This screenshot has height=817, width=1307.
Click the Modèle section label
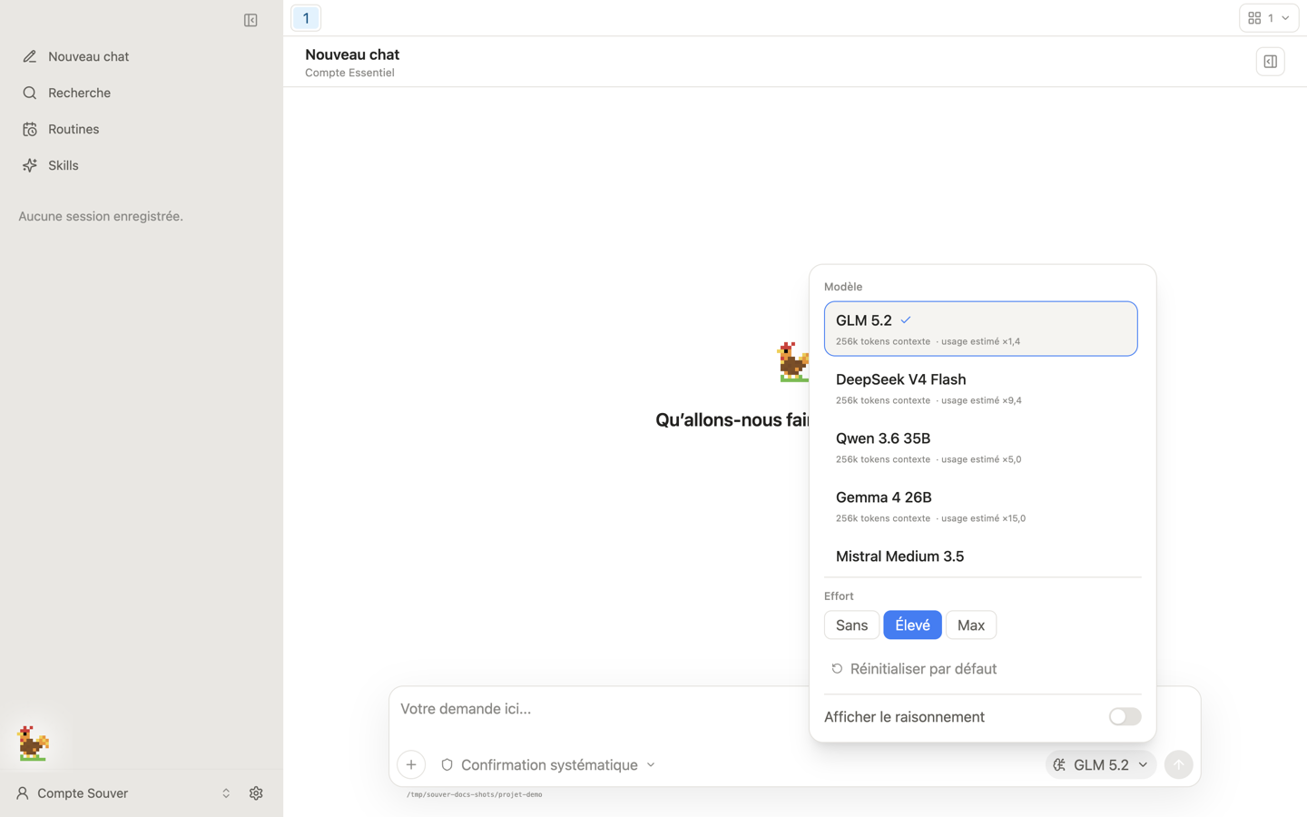(x=843, y=287)
